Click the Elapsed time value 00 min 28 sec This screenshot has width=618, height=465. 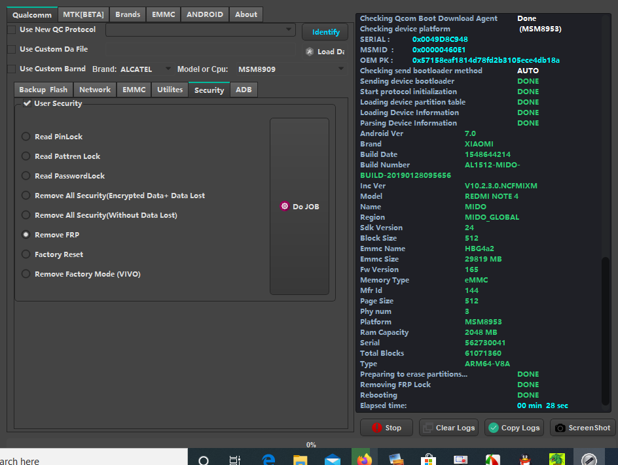point(542,405)
